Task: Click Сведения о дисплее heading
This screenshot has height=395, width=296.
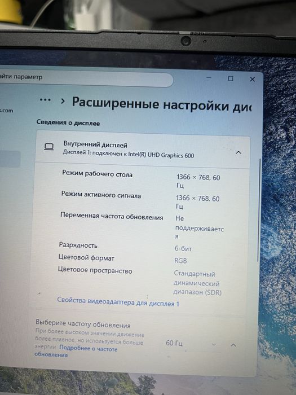Action: click(x=68, y=122)
